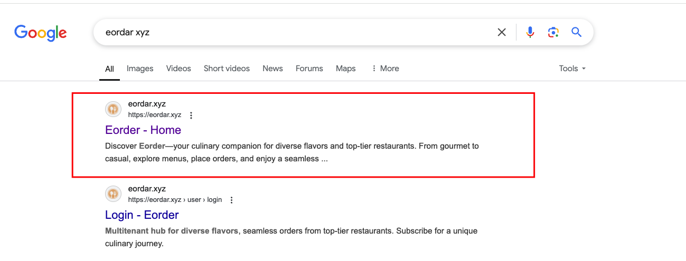Switch to the Videos tab
Image resolution: width=686 pixels, height=261 pixels.
click(178, 69)
